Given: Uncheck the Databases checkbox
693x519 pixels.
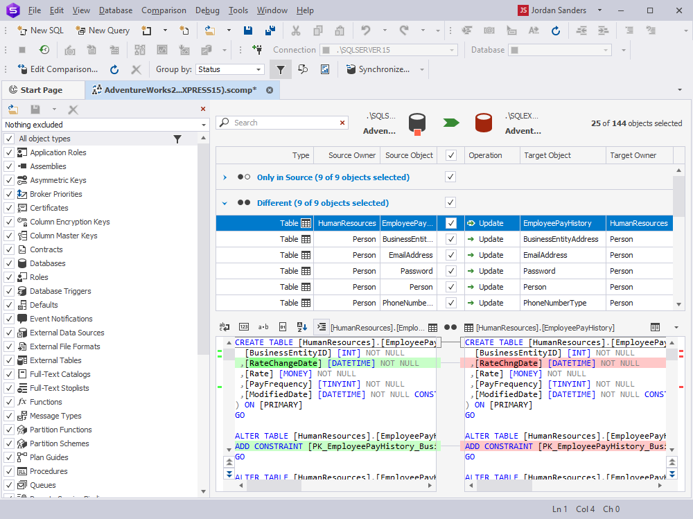Looking at the screenshot, I should (9, 263).
